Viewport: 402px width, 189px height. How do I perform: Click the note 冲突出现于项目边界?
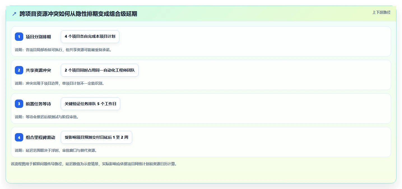coord(59,83)
